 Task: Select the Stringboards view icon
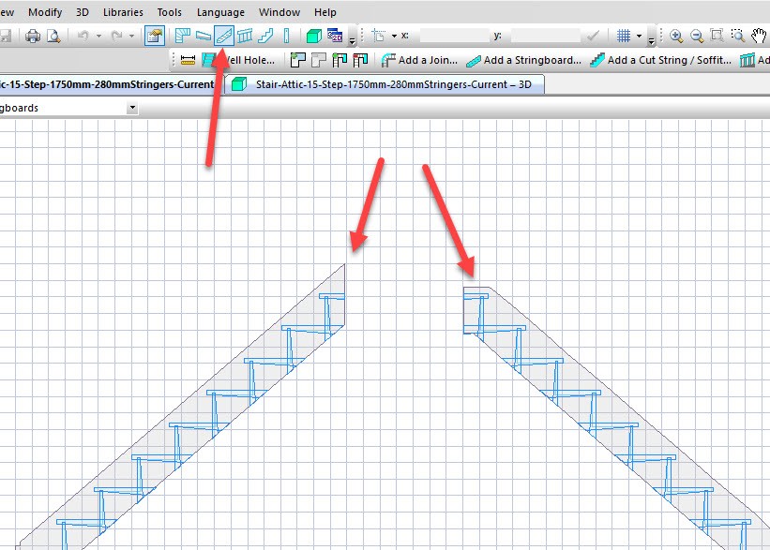tap(224, 36)
